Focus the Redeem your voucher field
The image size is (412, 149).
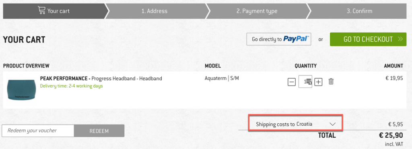(x=38, y=131)
